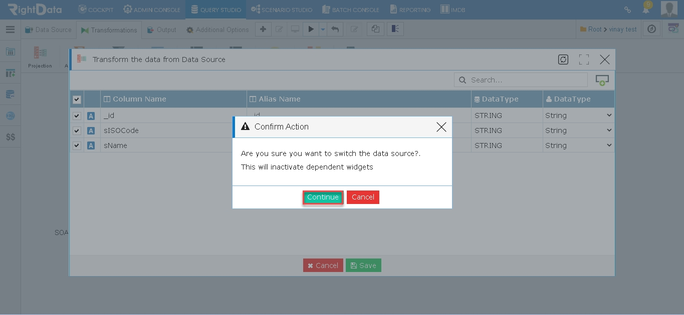Viewport: 684px width, 315px height.
Task: Click the plus add icon in toolbar
Action: click(x=263, y=29)
